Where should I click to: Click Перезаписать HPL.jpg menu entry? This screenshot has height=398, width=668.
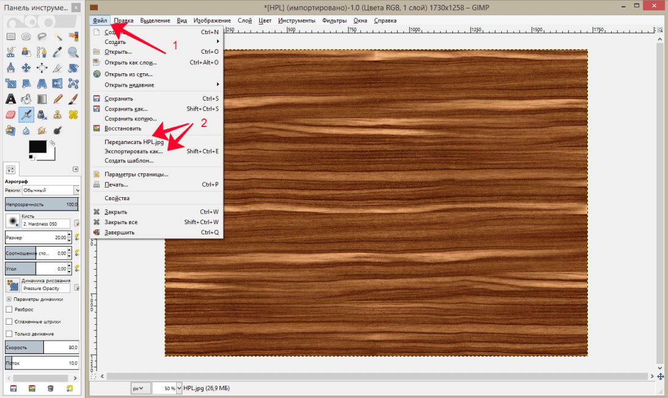(130, 142)
